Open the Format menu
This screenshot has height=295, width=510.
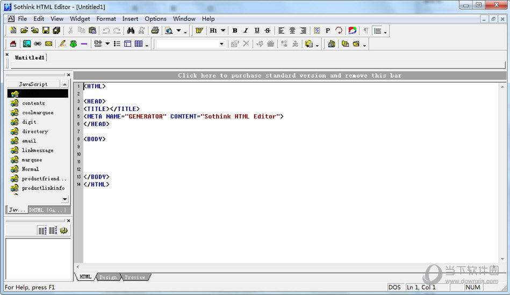[106, 19]
